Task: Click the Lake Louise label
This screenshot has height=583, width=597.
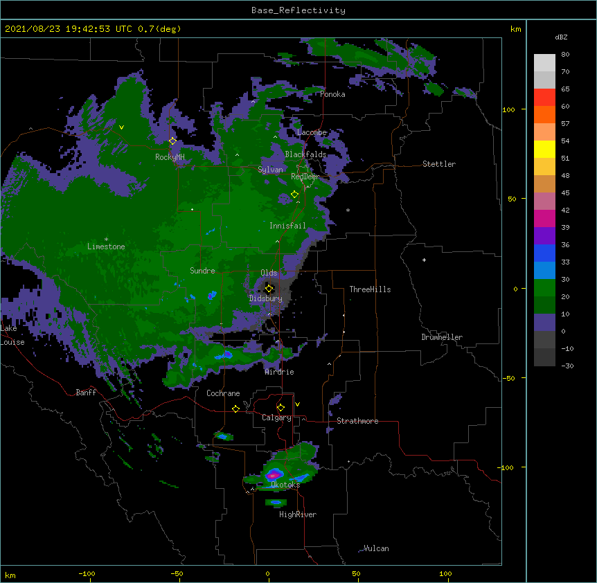Action: tap(12, 335)
